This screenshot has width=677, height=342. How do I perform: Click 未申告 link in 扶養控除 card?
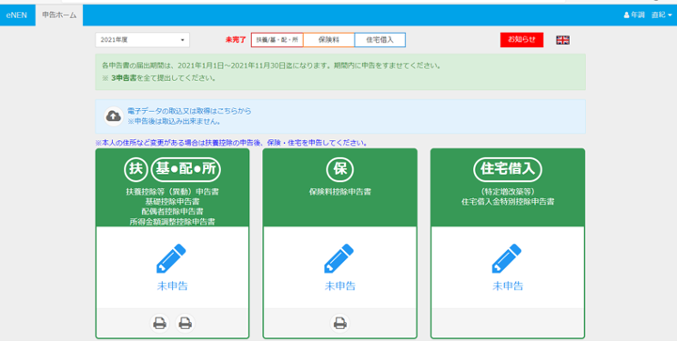click(x=172, y=286)
